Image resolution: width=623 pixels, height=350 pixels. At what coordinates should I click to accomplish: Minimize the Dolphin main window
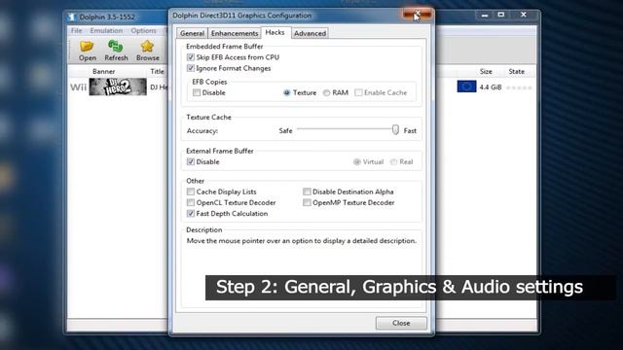click(485, 16)
